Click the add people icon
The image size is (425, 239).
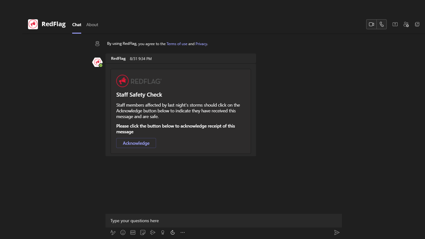[406, 24]
